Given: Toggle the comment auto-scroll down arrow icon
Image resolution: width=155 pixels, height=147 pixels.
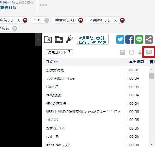Looking at the screenshot, I should pos(140,52).
